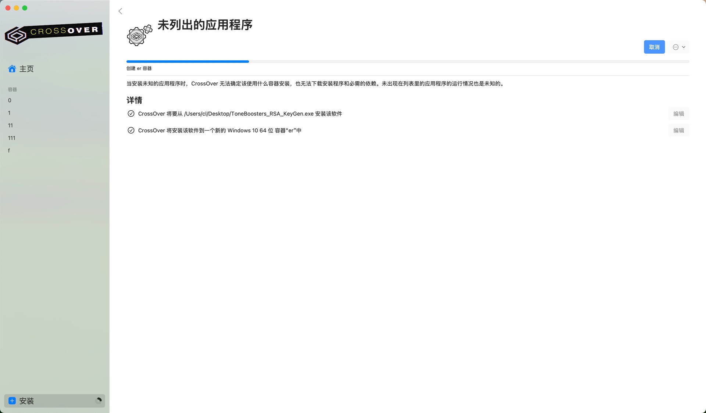Image resolution: width=706 pixels, height=413 pixels.
Task: Click the 容器 sidebar section label
Action: [13, 89]
